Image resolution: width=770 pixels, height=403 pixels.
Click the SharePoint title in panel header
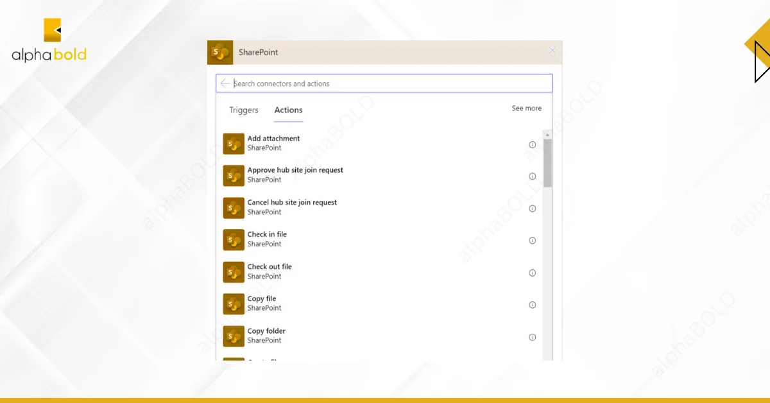click(x=258, y=53)
